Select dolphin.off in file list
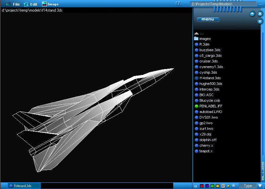The height and width of the screenshot is (189, 265). [205, 140]
